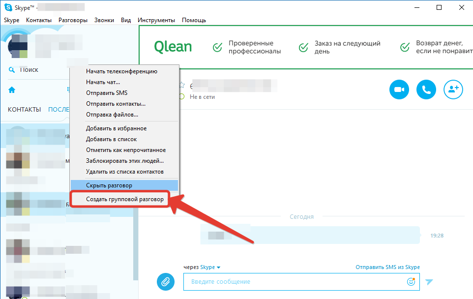Go to Skype home via house icon
This screenshot has height=299, width=473.
click(x=12, y=90)
